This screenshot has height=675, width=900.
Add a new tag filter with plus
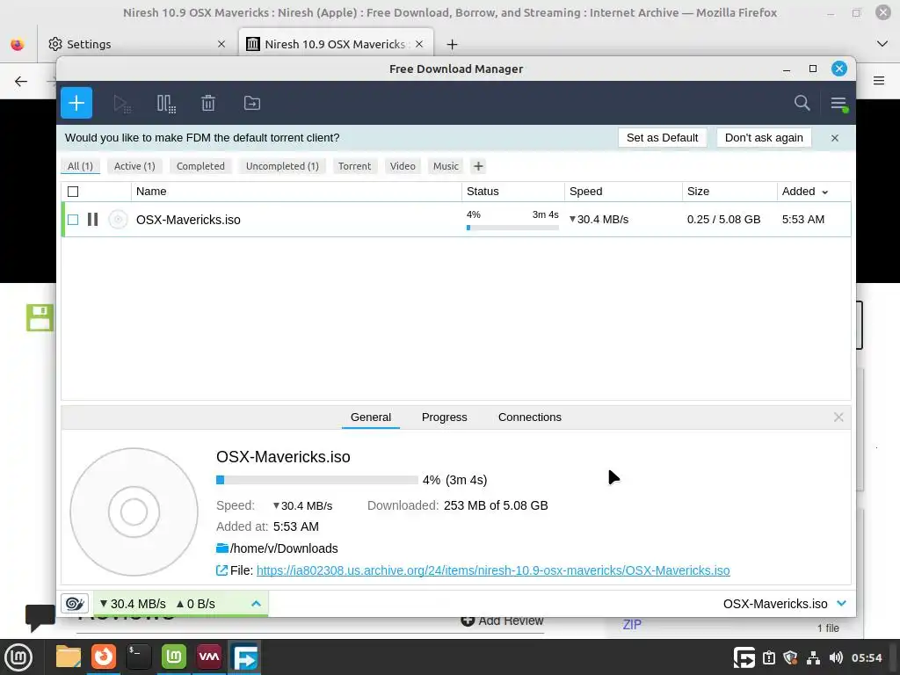[x=478, y=166]
